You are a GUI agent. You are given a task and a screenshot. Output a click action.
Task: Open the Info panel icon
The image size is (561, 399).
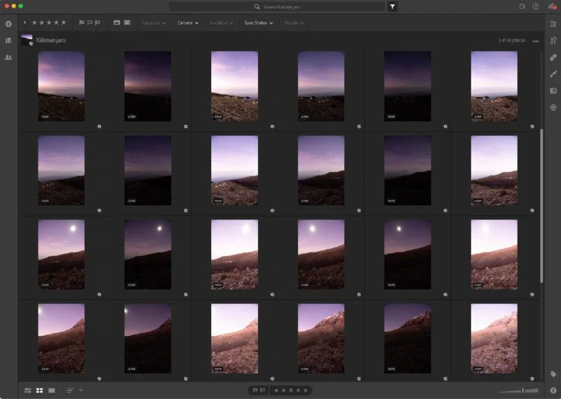click(x=553, y=391)
